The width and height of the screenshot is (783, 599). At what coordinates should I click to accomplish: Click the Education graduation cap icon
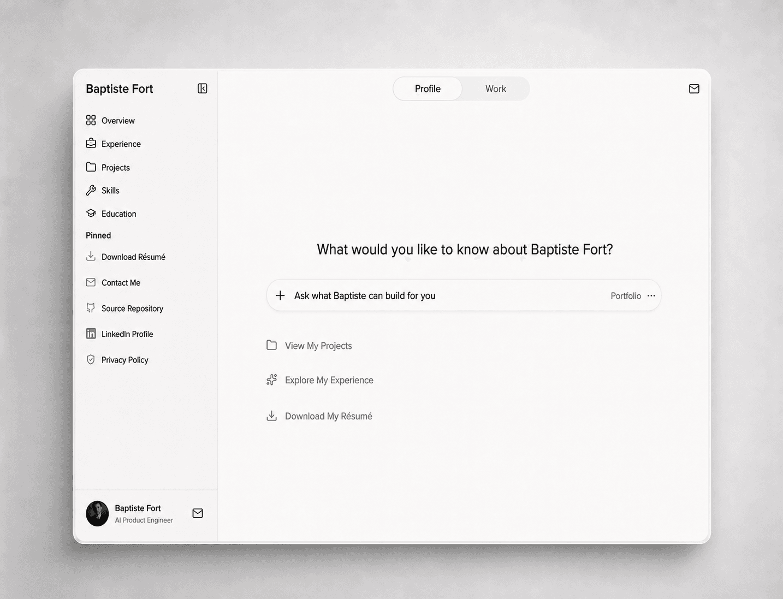click(91, 213)
